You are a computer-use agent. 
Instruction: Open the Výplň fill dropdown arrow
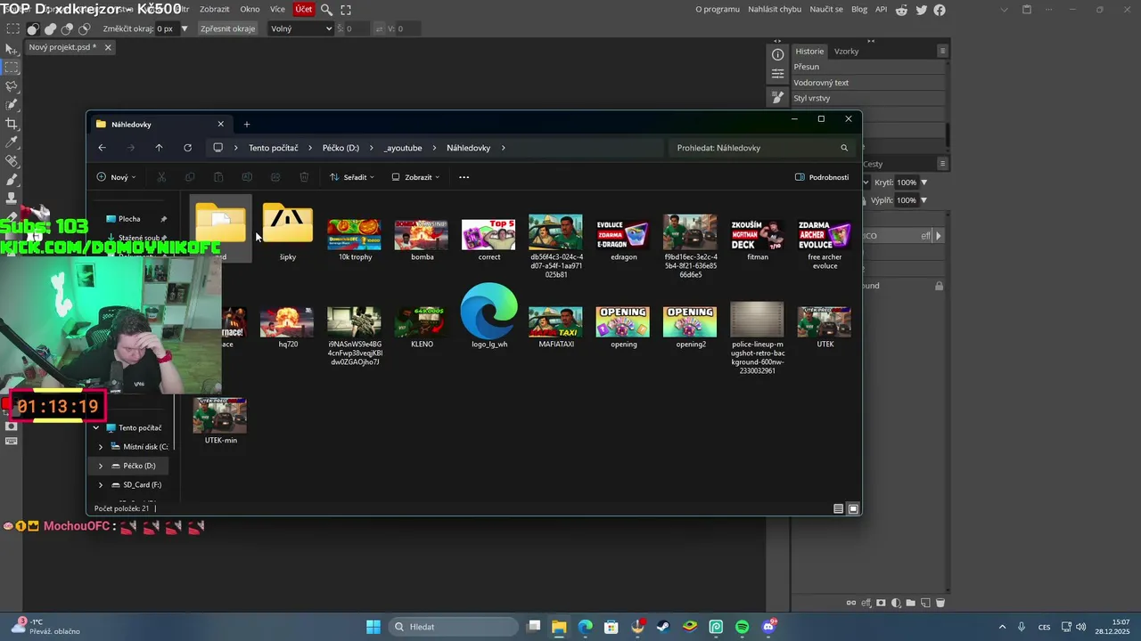tap(923, 200)
